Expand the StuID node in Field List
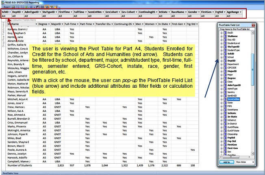This screenshot has height=175, width=265. (222, 33)
